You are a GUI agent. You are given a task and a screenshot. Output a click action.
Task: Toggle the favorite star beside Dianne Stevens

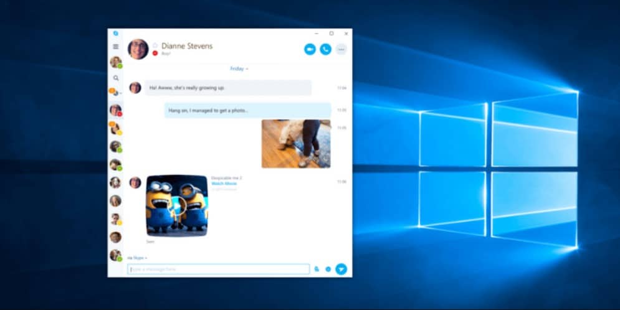coord(155,46)
